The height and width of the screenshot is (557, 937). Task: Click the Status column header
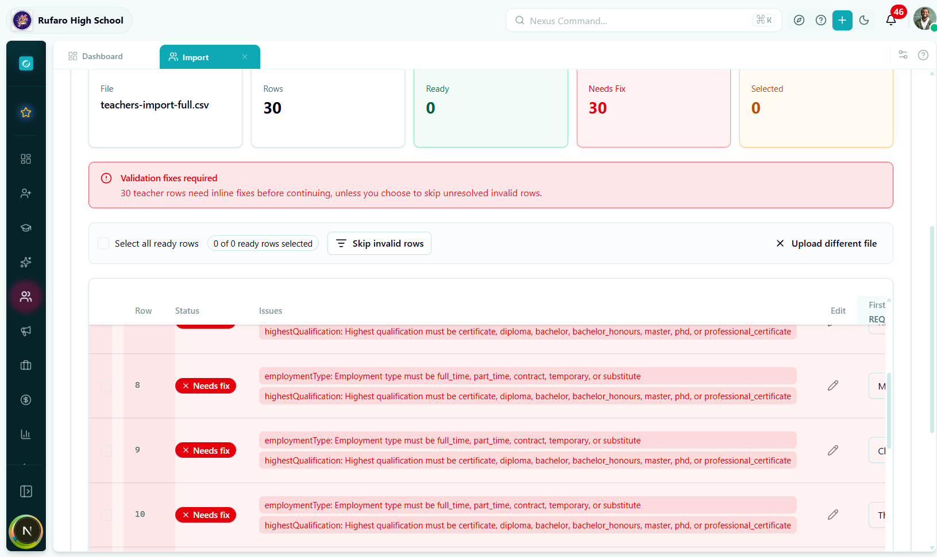tap(187, 311)
